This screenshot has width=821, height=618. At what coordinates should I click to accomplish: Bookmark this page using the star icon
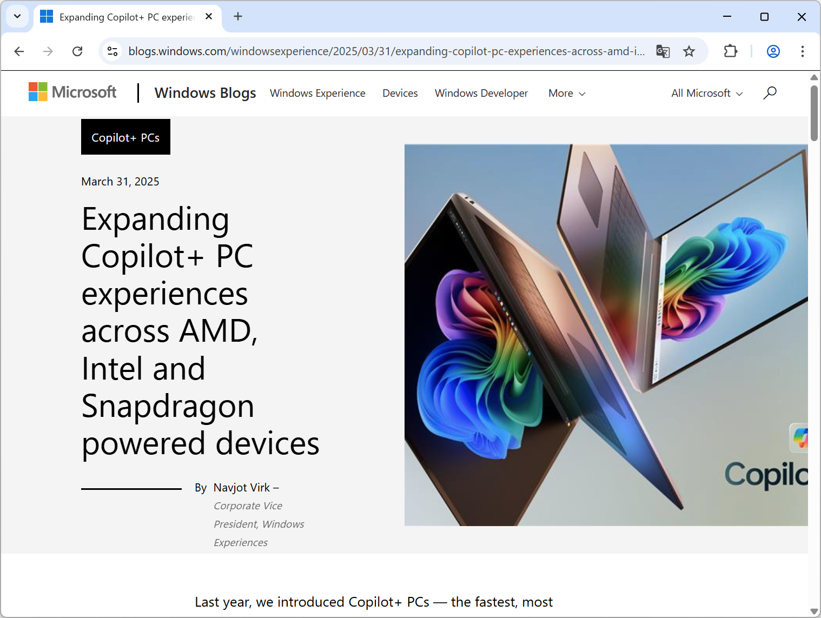[x=689, y=51]
